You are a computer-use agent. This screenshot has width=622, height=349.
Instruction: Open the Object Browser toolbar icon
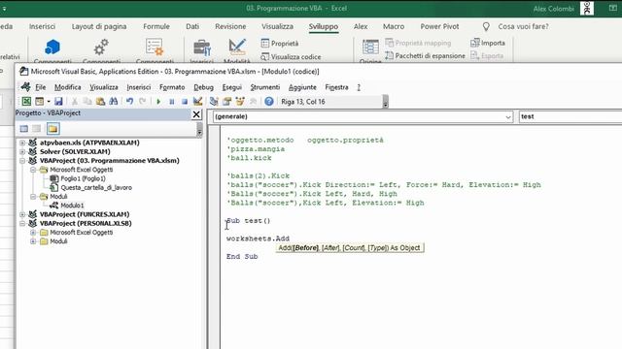[x=240, y=102]
